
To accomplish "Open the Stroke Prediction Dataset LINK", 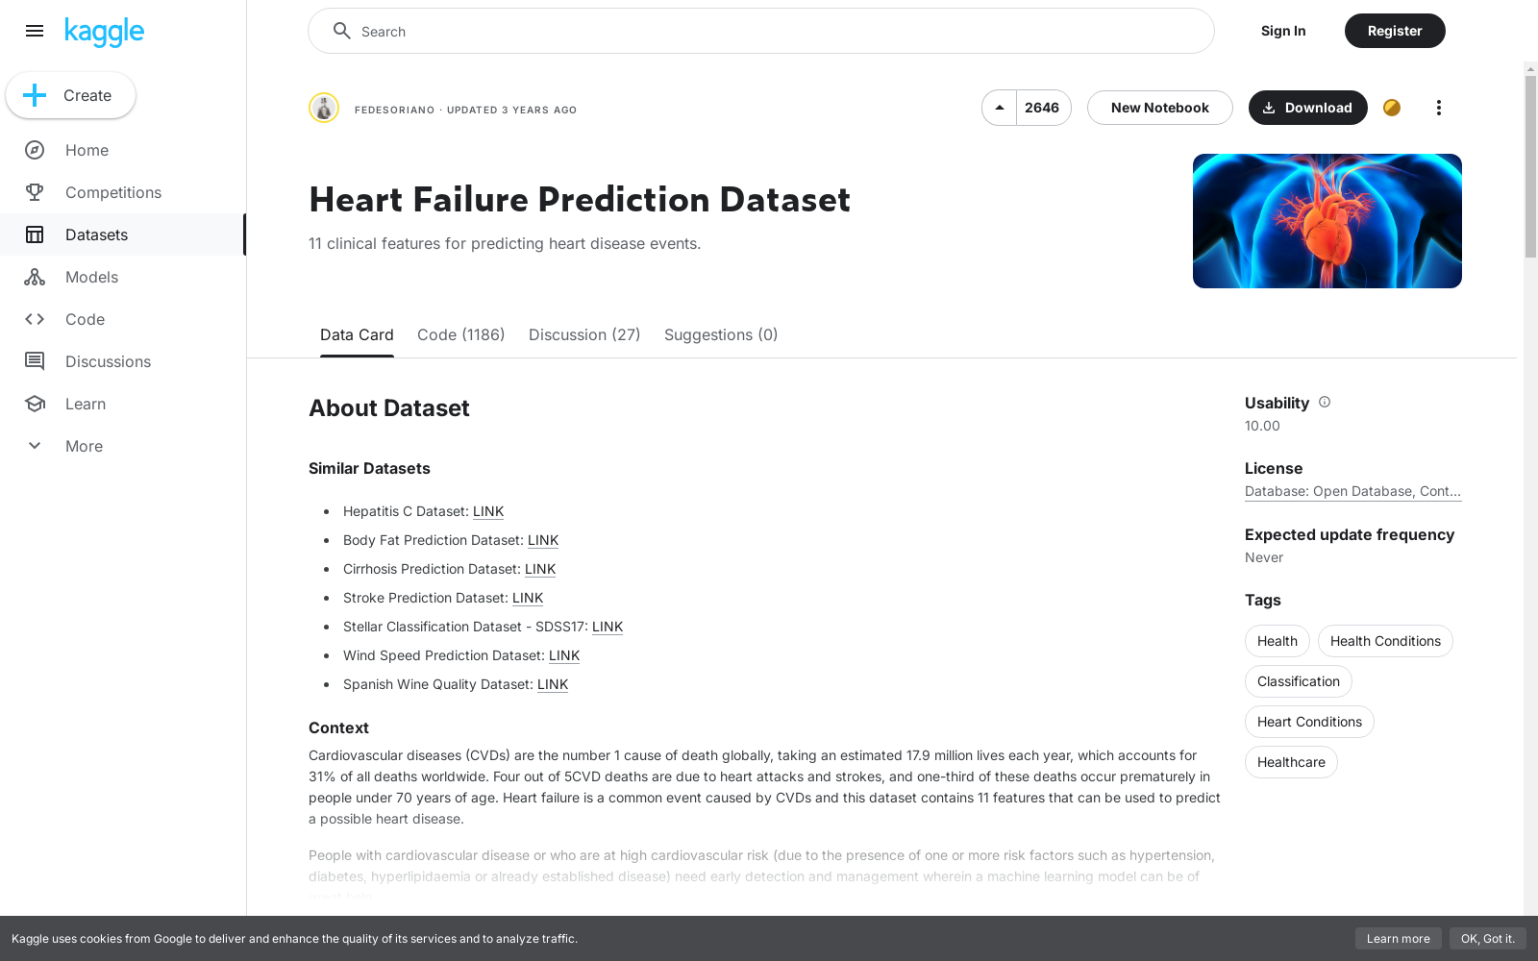I will click(528, 598).
